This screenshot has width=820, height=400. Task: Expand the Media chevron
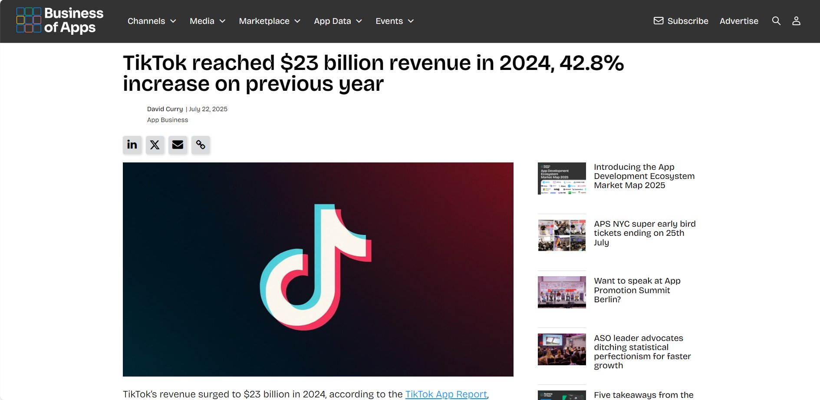click(x=222, y=21)
